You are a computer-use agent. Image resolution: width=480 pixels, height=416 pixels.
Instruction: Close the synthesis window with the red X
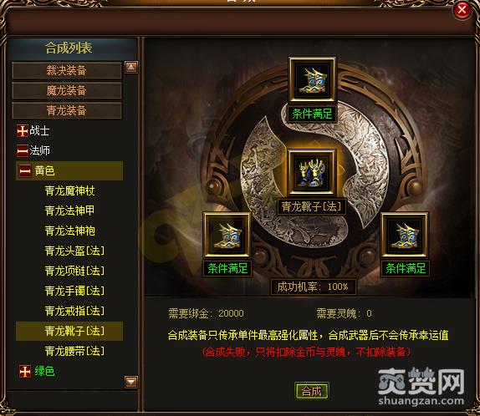[x=462, y=10]
